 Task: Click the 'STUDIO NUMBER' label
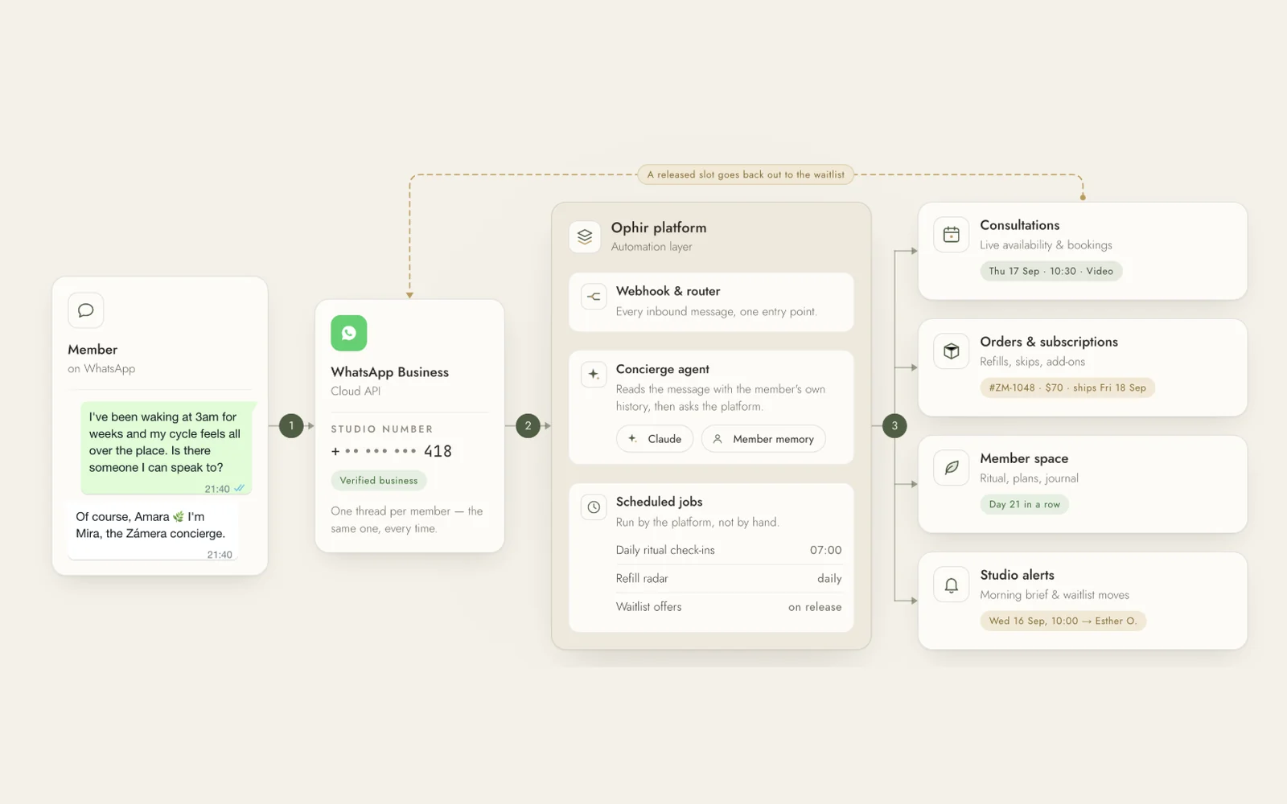tap(382, 429)
